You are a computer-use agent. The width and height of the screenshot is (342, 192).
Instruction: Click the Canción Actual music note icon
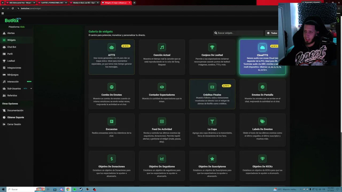coord(162,47)
